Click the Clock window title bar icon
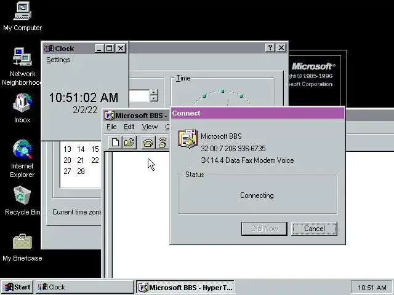 point(49,49)
